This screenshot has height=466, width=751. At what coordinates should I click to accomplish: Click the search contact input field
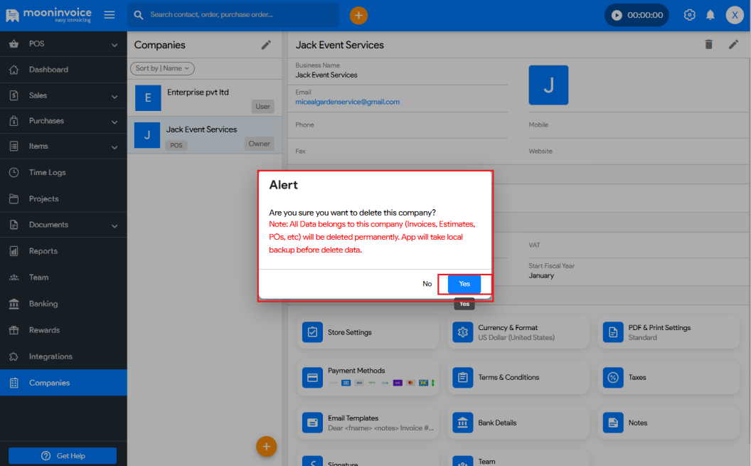click(235, 15)
